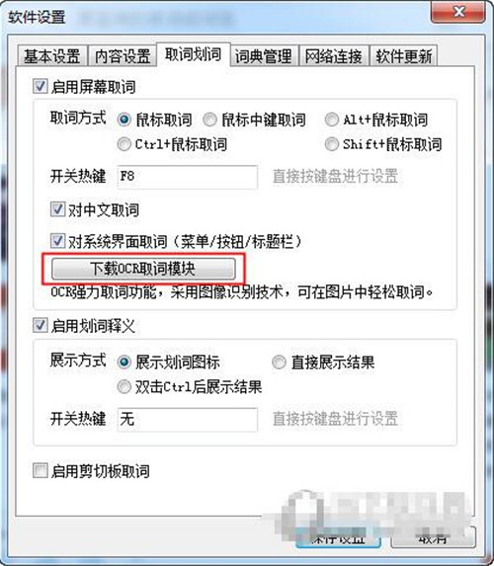Select 直接展示结果 display mode
The image size is (494, 566).
click(x=279, y=363)
